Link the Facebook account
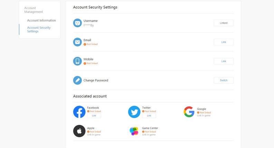The image size is (274, 148). [94, 116]
